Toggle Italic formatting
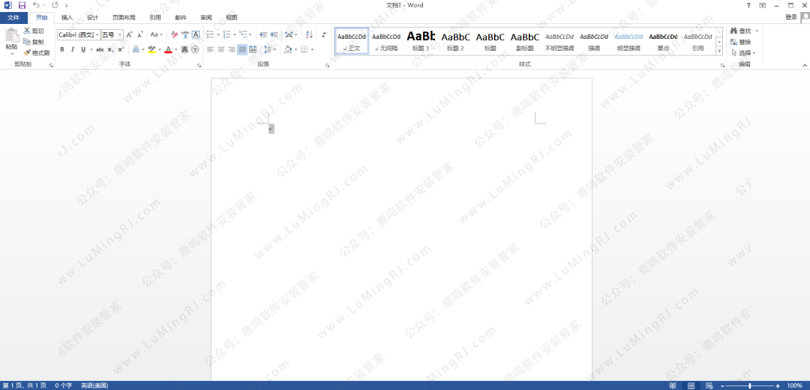Screen dimensions: 810x390 (72, 49)
